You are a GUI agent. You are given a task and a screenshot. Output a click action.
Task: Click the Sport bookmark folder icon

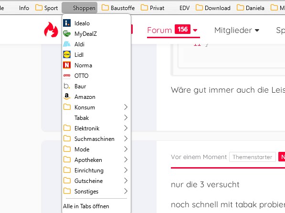(39, 8)
